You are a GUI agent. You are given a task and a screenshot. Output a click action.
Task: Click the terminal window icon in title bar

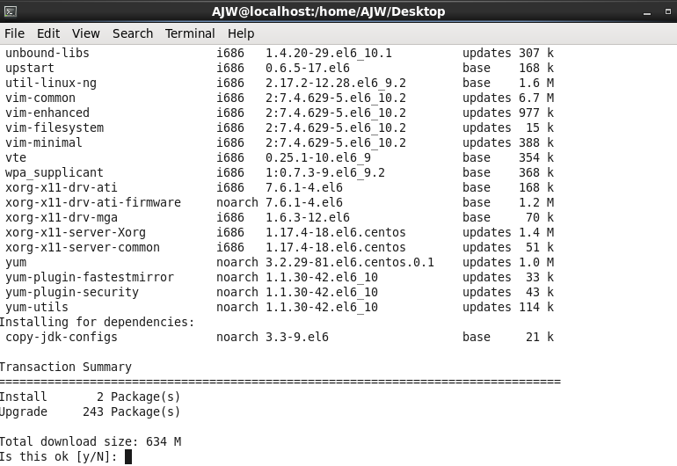point(11,11)
